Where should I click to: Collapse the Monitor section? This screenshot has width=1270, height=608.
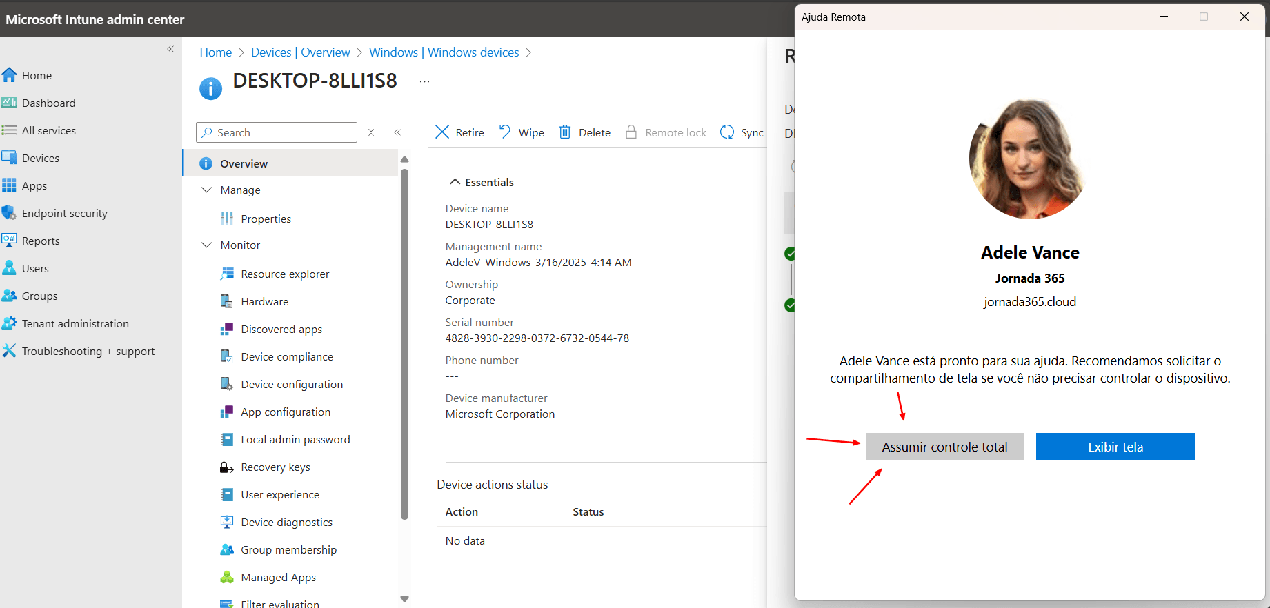point(206,245)
